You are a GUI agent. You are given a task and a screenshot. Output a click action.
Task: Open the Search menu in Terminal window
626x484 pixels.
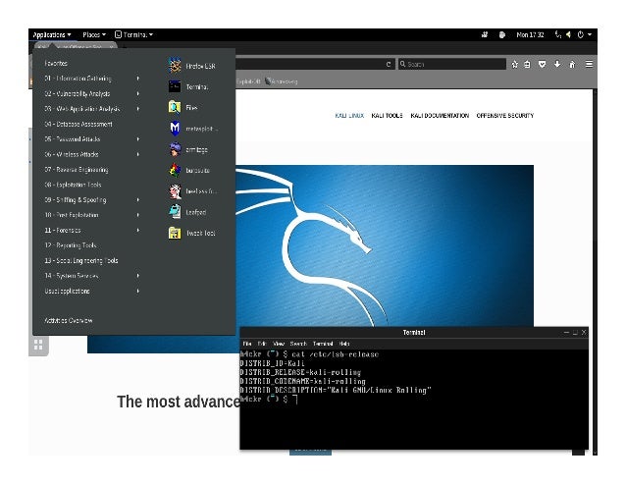[x=298, y=344]
